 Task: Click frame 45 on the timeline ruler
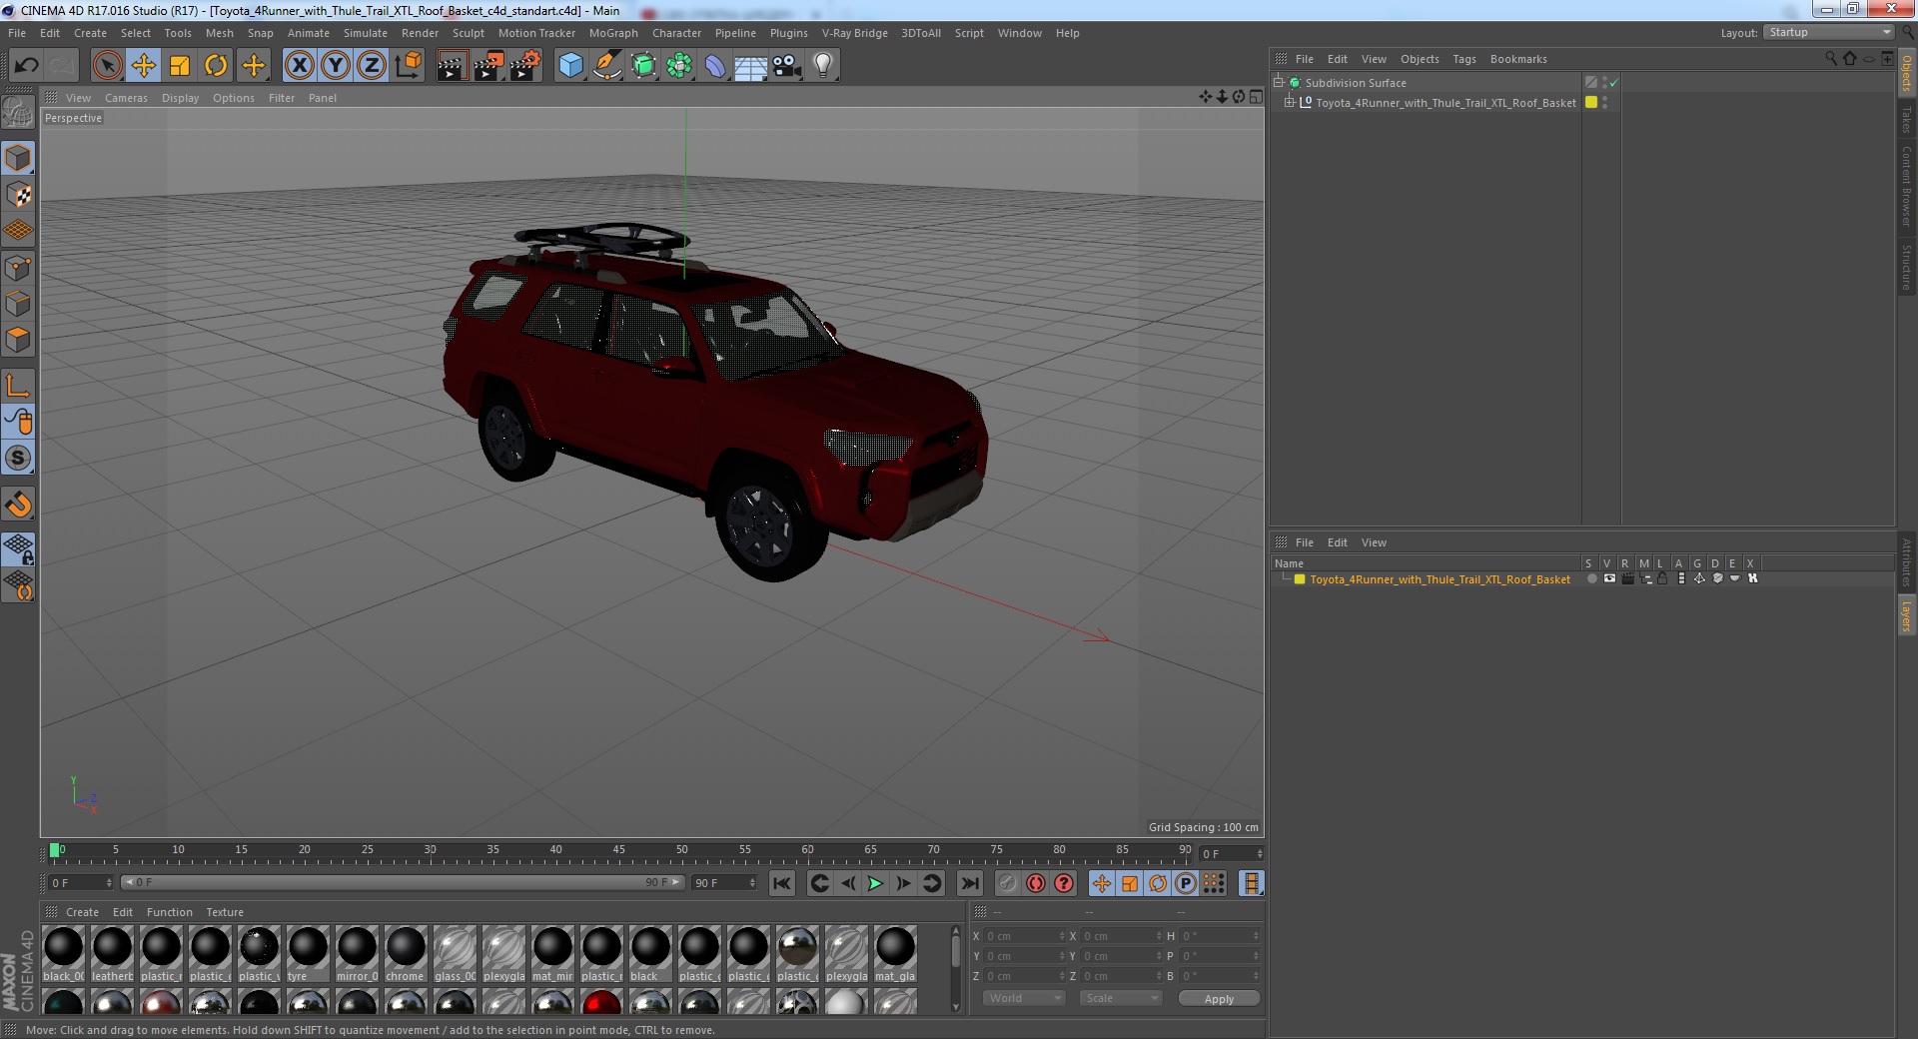(x=619, y=851)
